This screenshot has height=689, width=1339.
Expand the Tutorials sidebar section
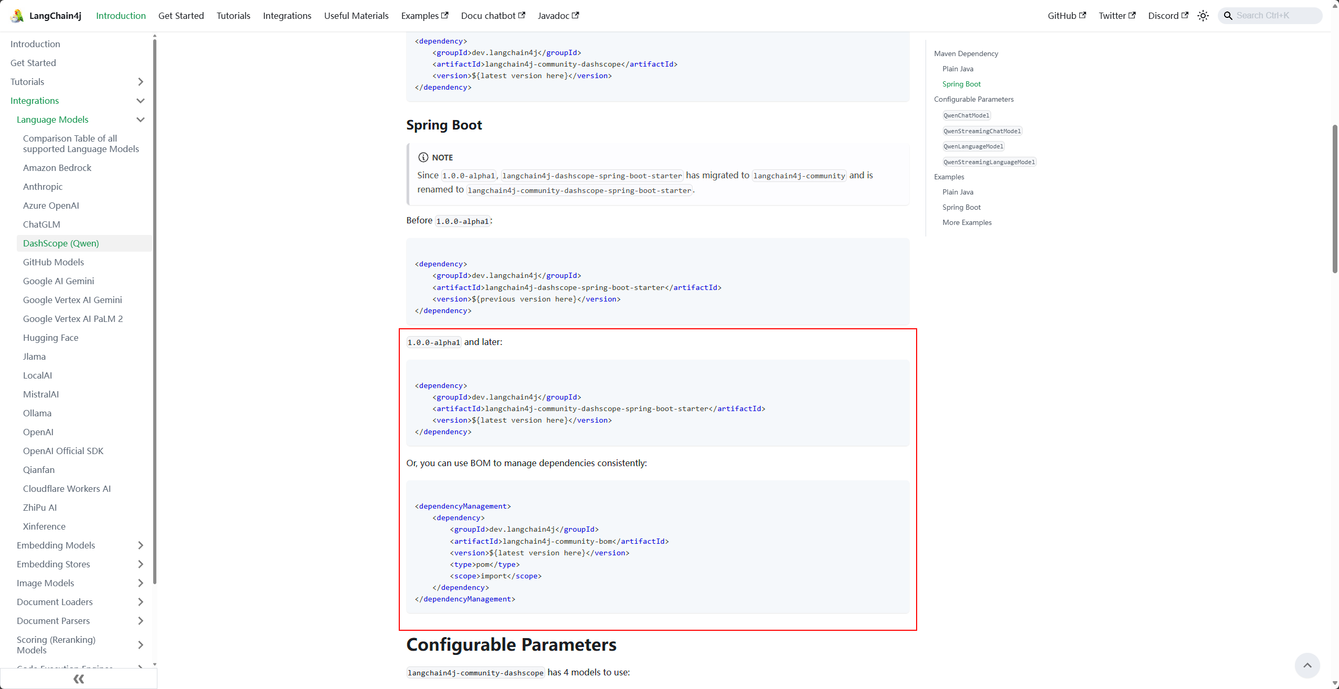[140, 82]
